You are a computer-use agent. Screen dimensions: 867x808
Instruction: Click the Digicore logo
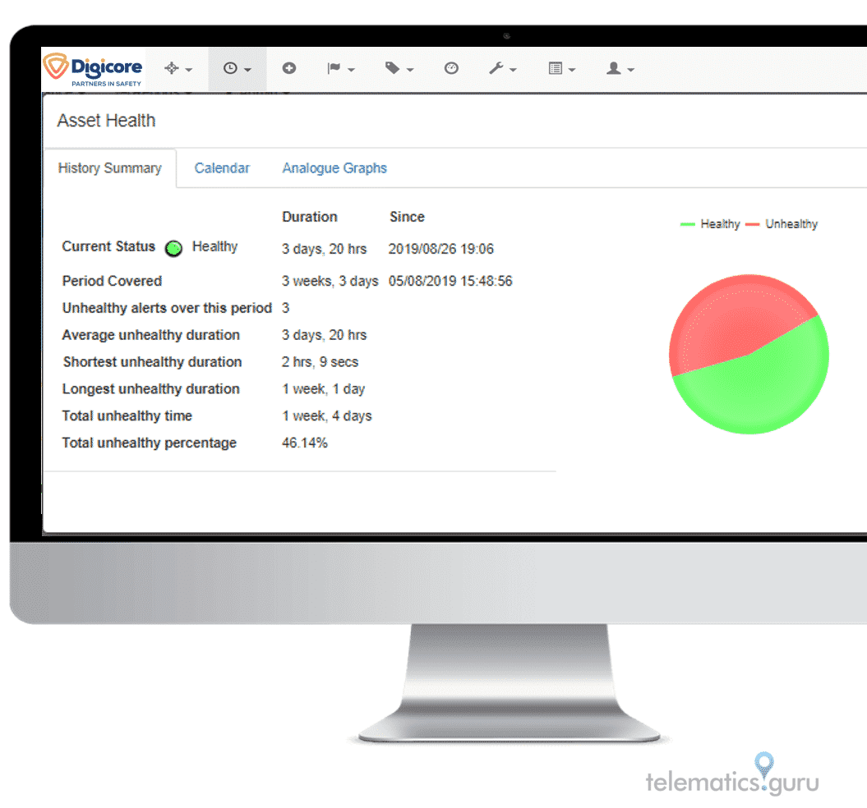click(93, 70)
